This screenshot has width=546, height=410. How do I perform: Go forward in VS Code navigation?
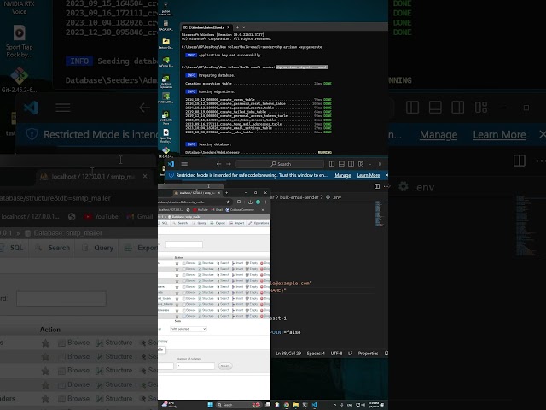(x=229, y=164)
